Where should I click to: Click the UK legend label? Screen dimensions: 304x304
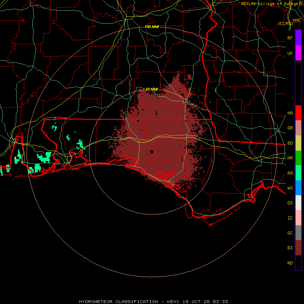tap(290, 53)
